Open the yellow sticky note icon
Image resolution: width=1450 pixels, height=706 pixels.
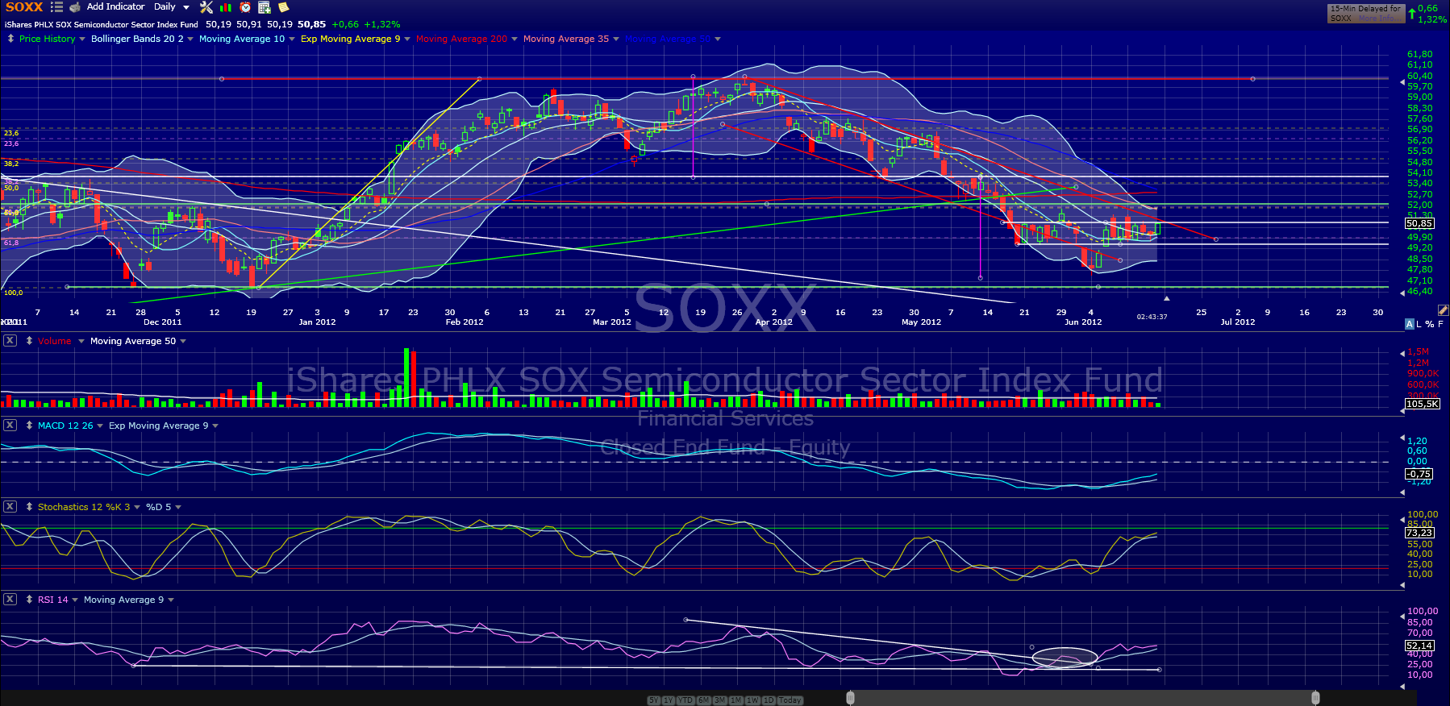point(283,7)
